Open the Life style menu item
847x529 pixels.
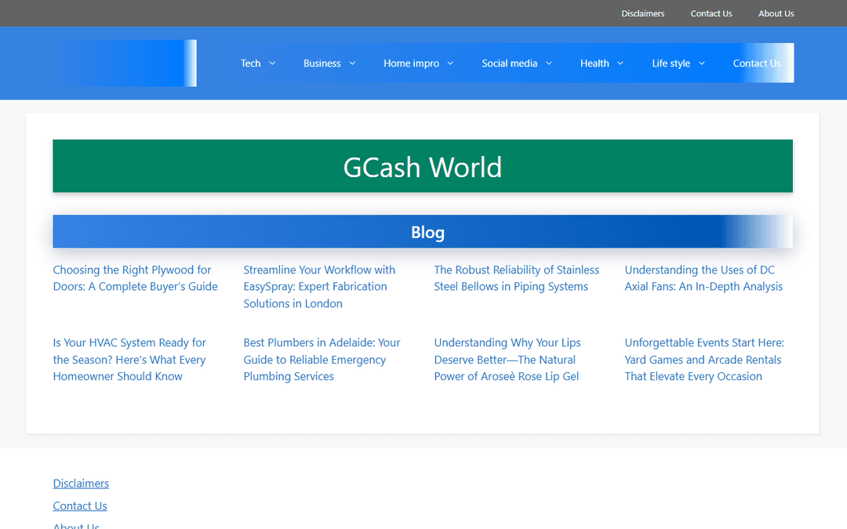[671, 63]
